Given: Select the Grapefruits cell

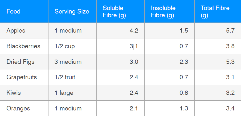Looking at the screenshot, I should click(x=24, y=77).
